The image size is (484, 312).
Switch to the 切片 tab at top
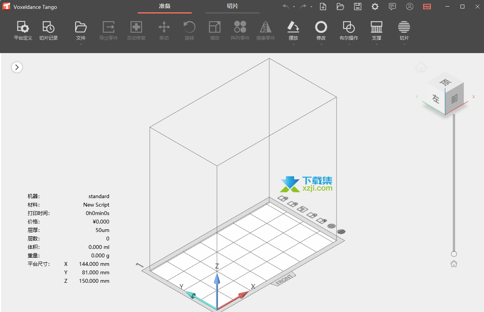coord(232,6)
